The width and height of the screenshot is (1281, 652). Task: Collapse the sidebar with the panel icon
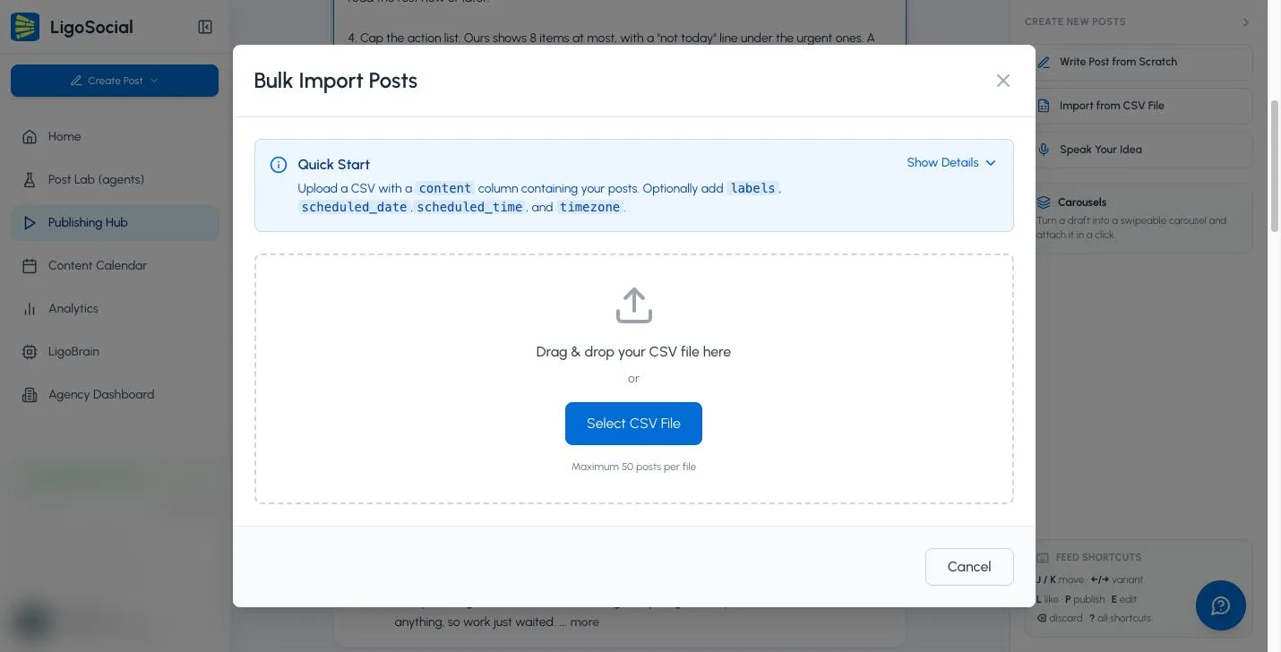[x=205, y=27]
